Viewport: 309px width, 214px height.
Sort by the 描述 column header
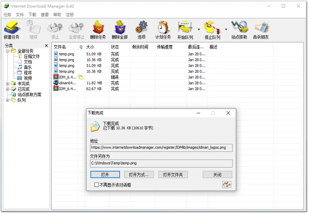(x=240, y=47)
